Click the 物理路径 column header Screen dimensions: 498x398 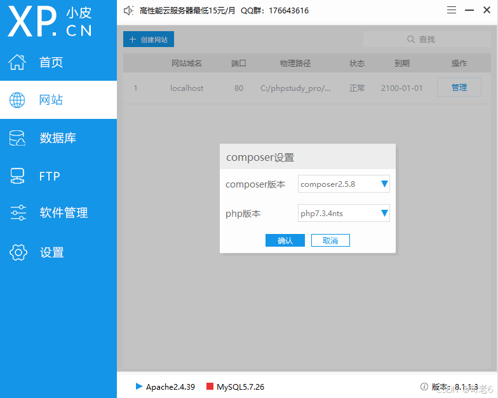point(295,63)
